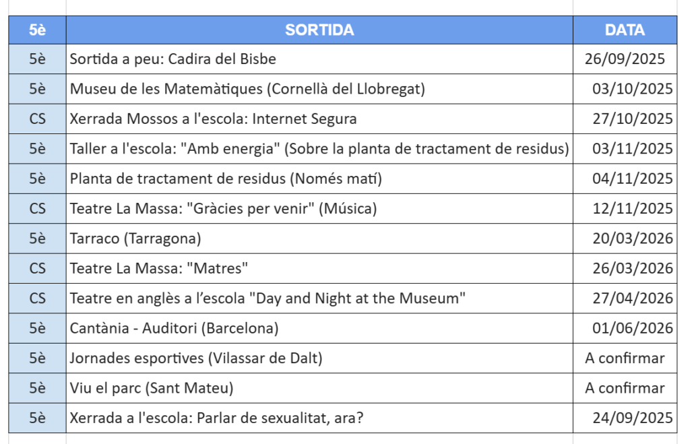Select the 5è header cell
Screen dimensions: 690x444
(x=38, y=30)
